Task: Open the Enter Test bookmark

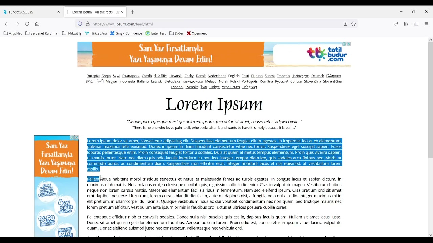Action: pos(156,33)
